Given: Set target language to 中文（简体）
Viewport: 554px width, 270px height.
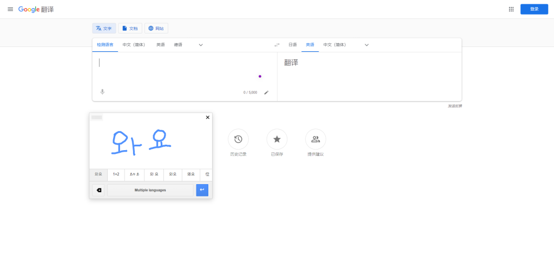Looking at the screenshot, I should [334, 45].
